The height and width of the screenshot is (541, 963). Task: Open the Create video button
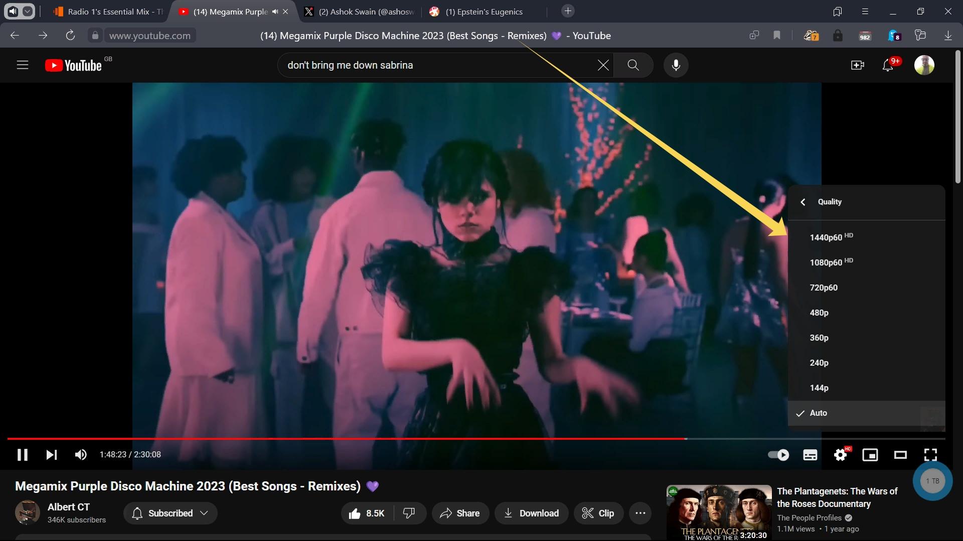pyautogui.click(x=858, y=65)
